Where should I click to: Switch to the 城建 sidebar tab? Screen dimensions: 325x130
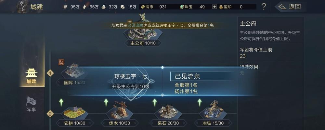coord(32,76)
